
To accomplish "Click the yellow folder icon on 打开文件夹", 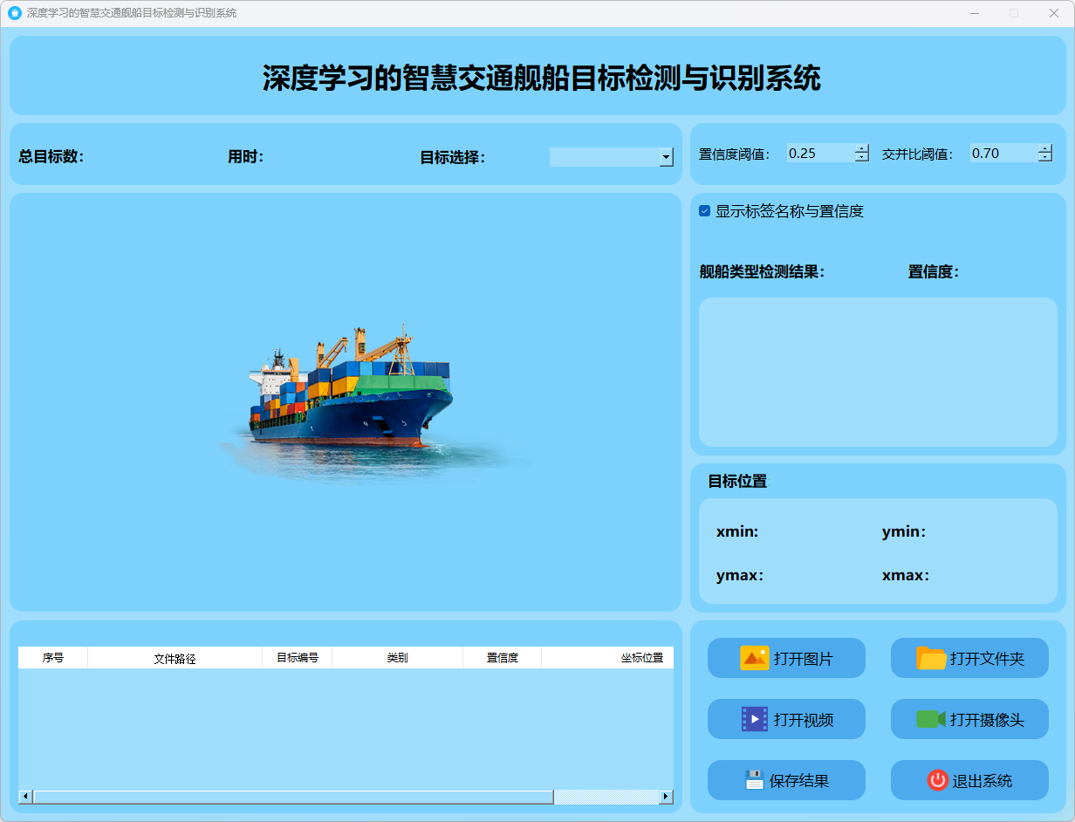I will point(931,658).
